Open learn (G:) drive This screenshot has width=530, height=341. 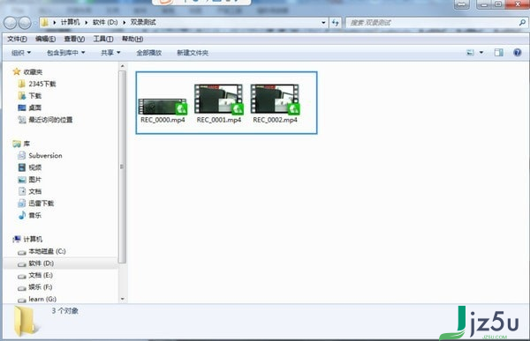pos(37,300)
